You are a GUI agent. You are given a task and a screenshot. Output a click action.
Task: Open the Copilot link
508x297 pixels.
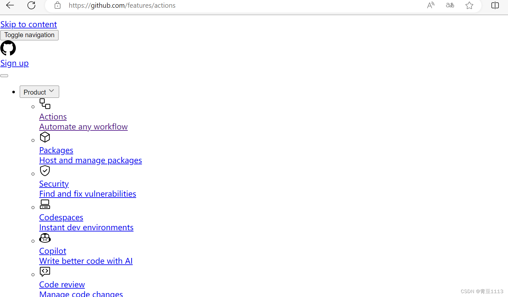[53, 251]
